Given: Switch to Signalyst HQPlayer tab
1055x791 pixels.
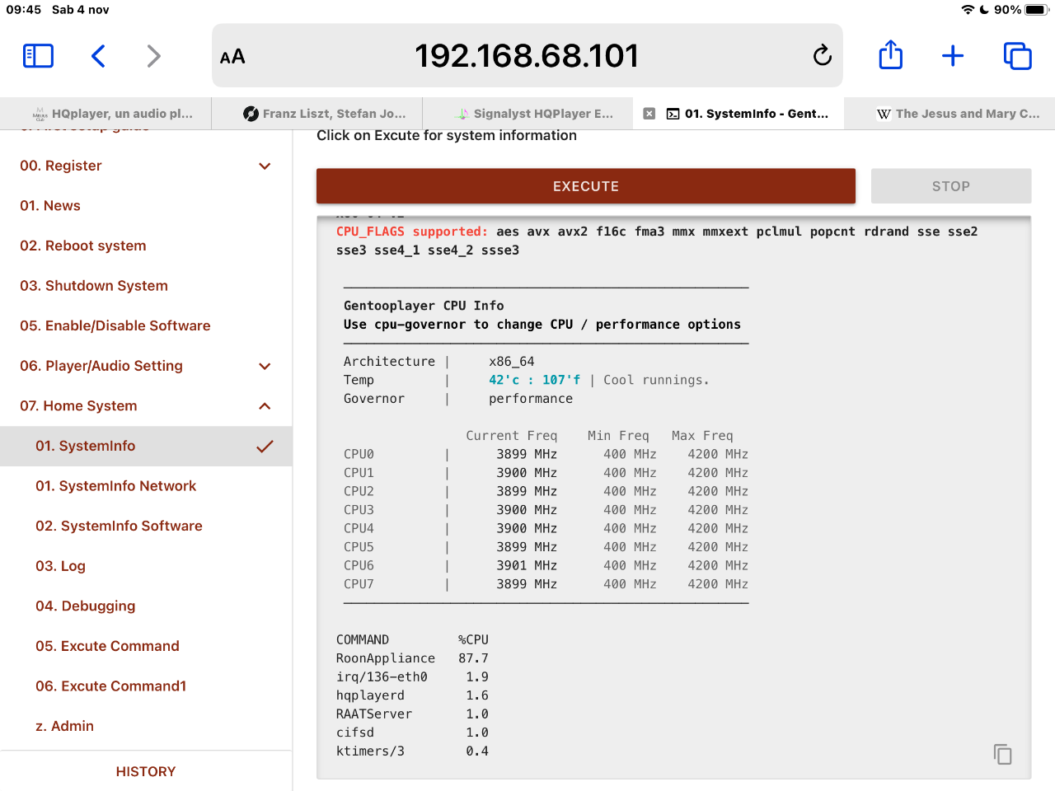Looking at the screenshot, I should click(x=534, y=114).
